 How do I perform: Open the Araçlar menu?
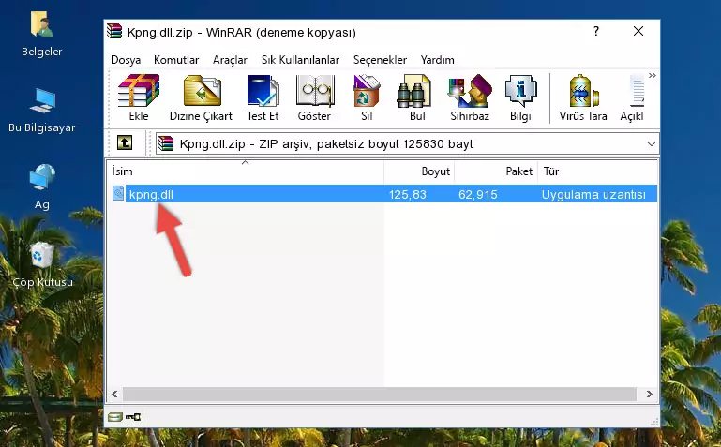click(x=230, y=60)
